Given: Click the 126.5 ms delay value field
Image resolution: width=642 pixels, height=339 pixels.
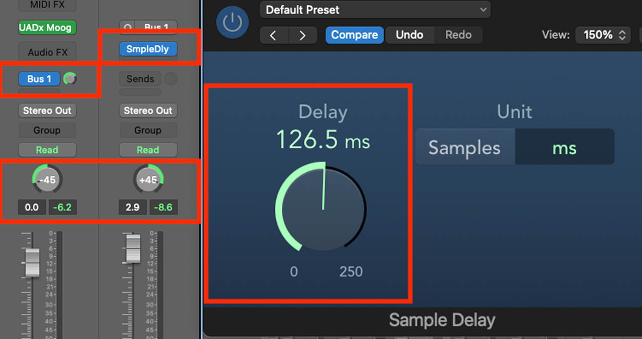Looking at the screenshot, I should 323,140.
